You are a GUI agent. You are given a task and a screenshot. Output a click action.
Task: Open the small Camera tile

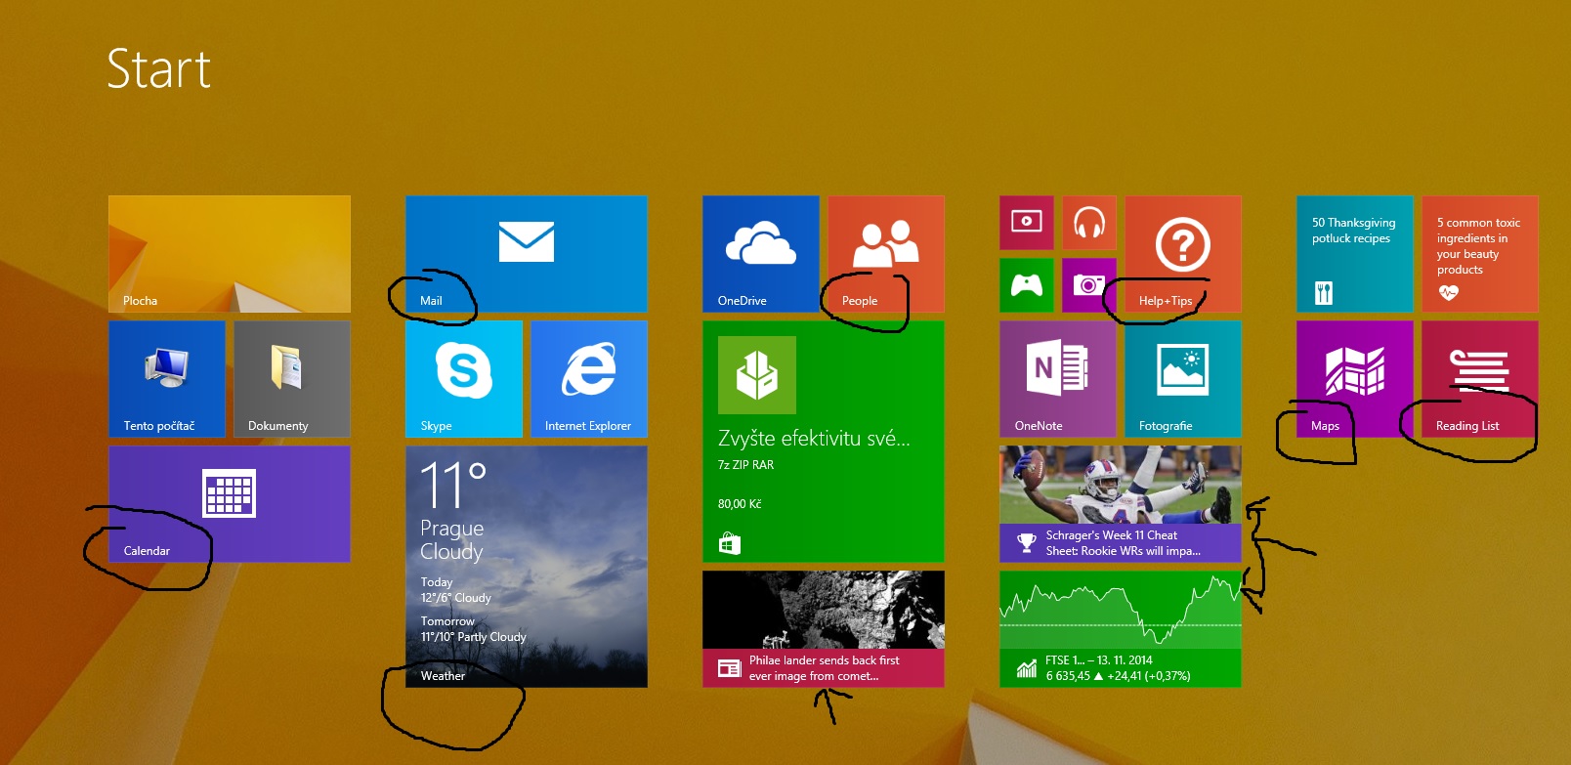(x=1089, y=285)
